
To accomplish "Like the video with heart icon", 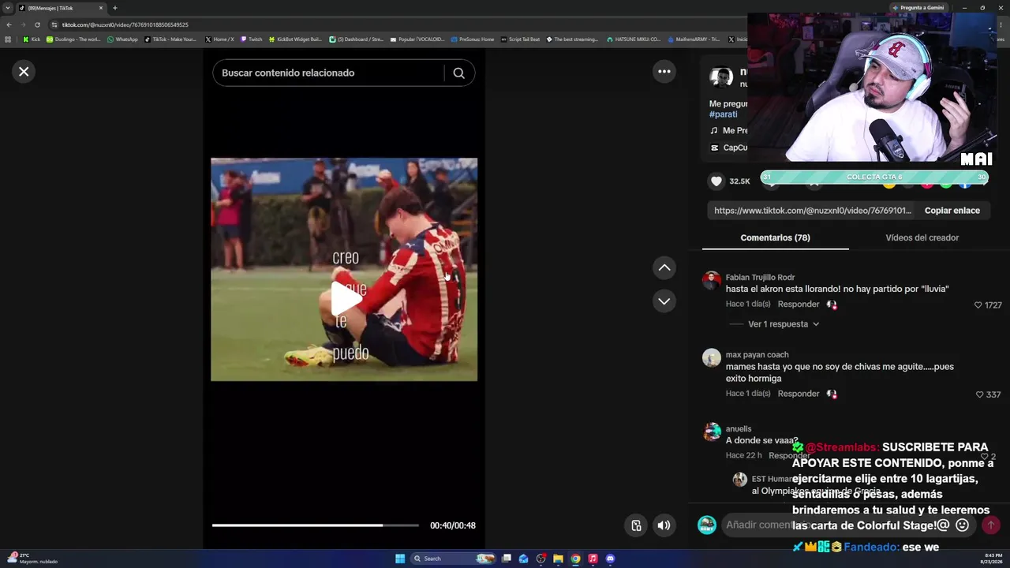I will pyautogui.click(x=716, y=181).
